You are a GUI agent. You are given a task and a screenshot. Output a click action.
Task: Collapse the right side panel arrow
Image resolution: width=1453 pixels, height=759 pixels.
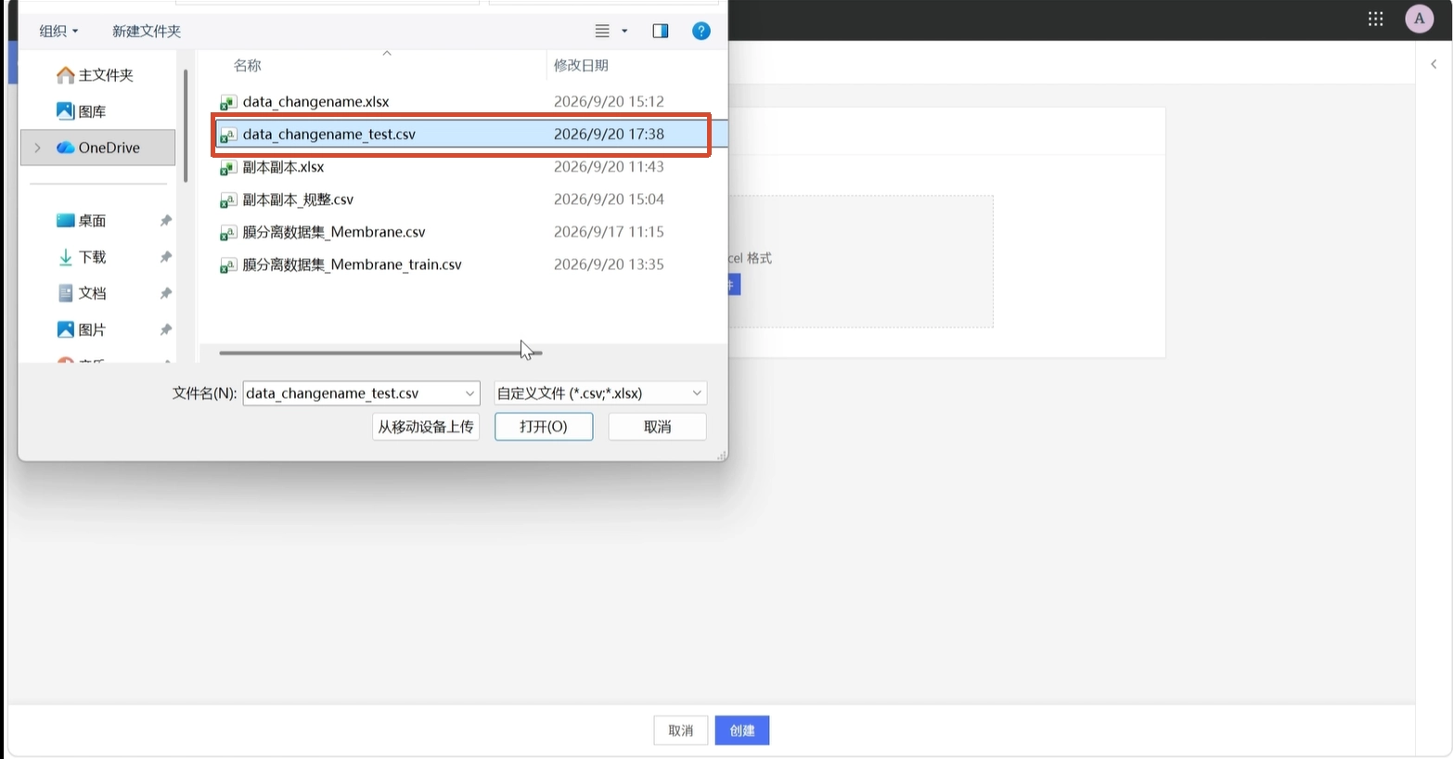point(1434,64)
